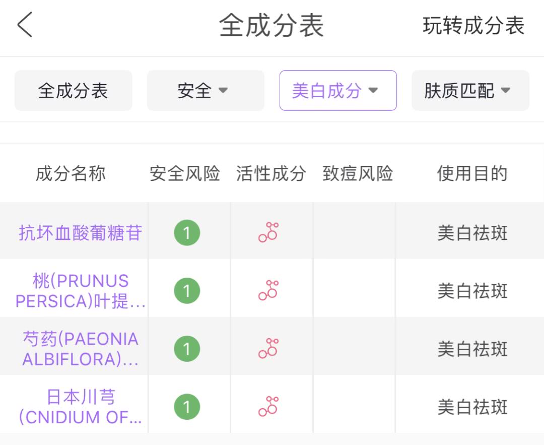Expand the 肤质匹配 dropdown

(x=470, y=91)
